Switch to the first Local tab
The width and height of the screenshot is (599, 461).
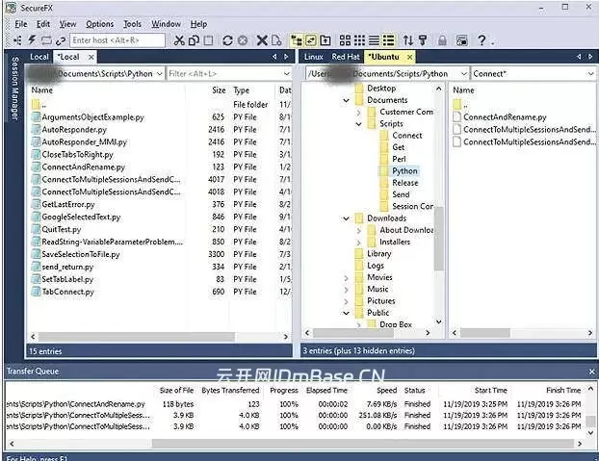[39, 57]
